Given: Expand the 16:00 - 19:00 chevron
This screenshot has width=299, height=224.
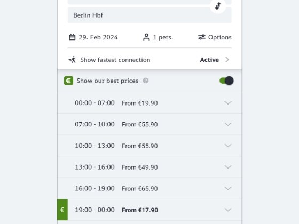Looking at the screenshot, I should pos(228,188).
